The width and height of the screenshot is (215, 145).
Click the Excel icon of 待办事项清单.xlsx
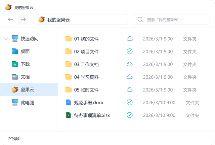69,115
